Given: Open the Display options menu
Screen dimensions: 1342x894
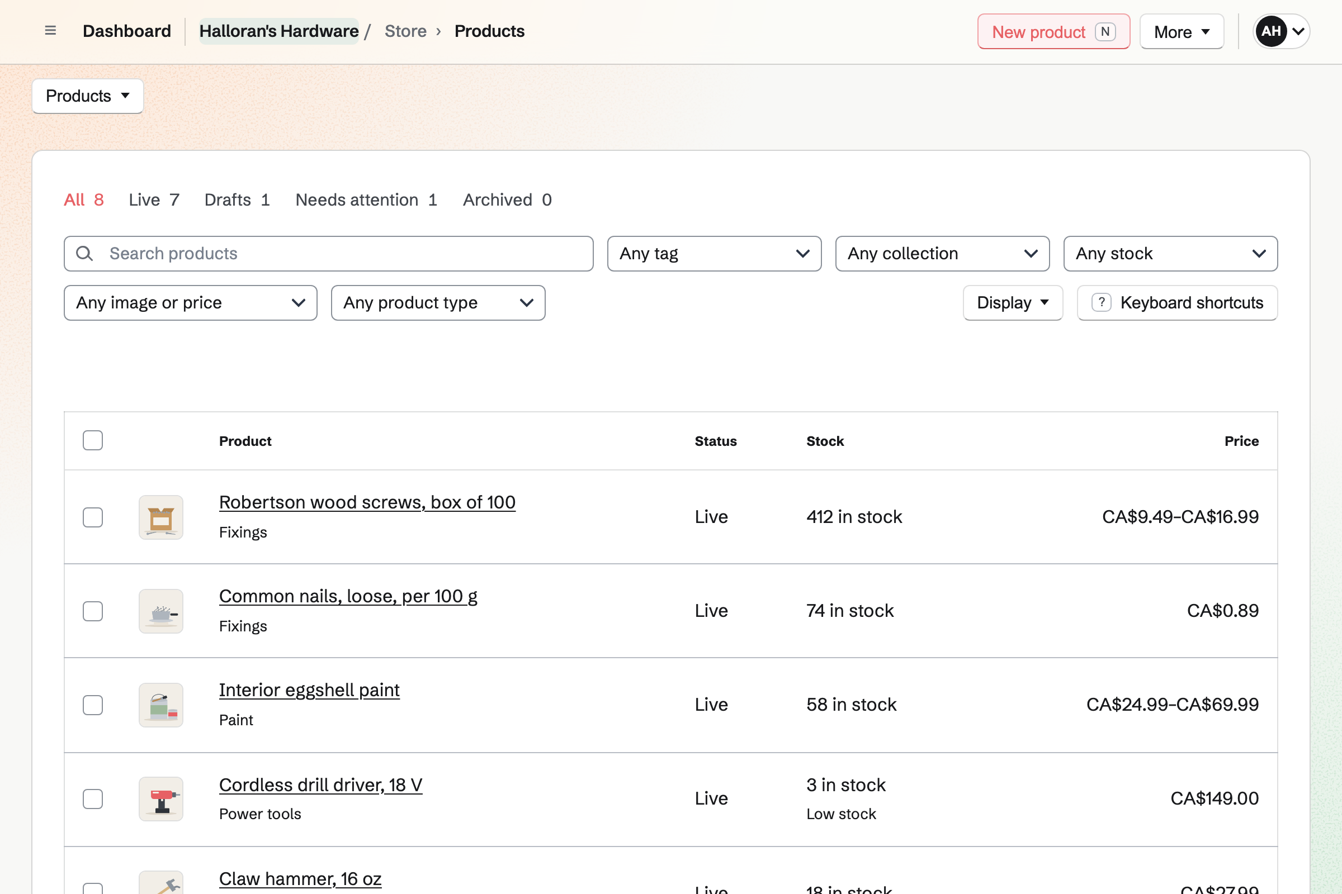Looking at the screenshot, I should coord(1013,303).
